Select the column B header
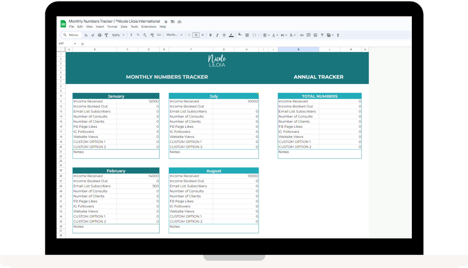This screenshot has width=468, height=268. coord(95,49)
